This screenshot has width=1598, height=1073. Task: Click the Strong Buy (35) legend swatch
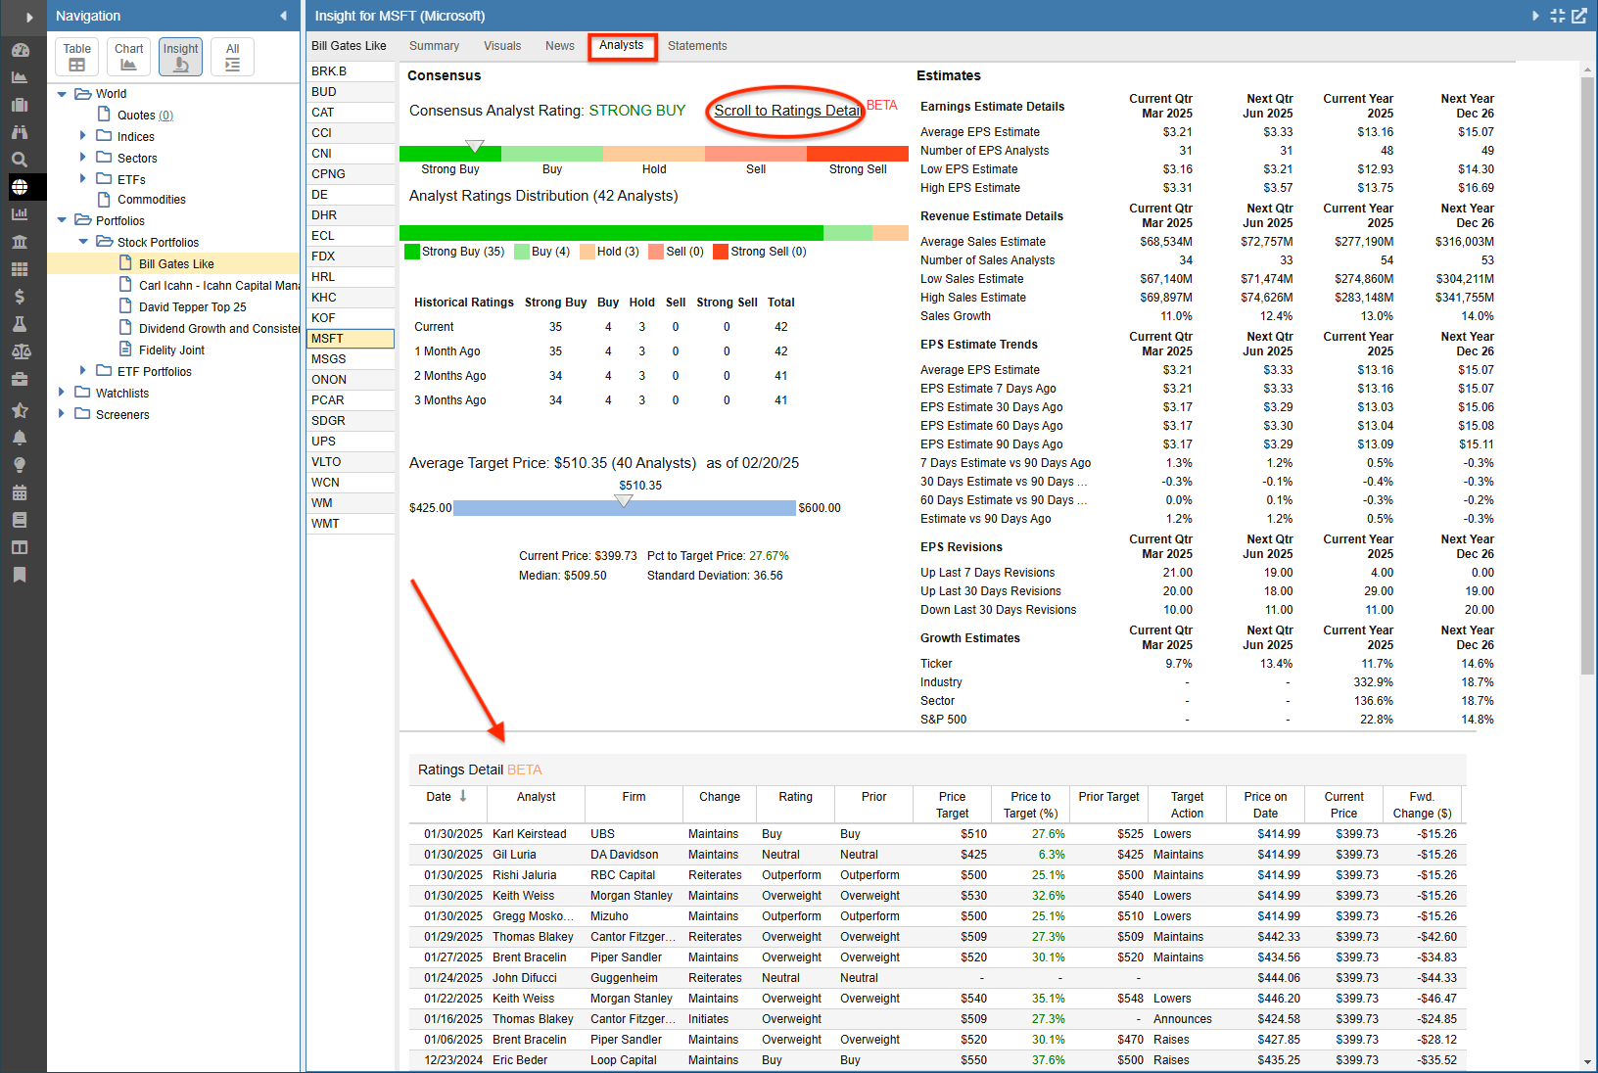pyautogui.click(x=412, y=252)
